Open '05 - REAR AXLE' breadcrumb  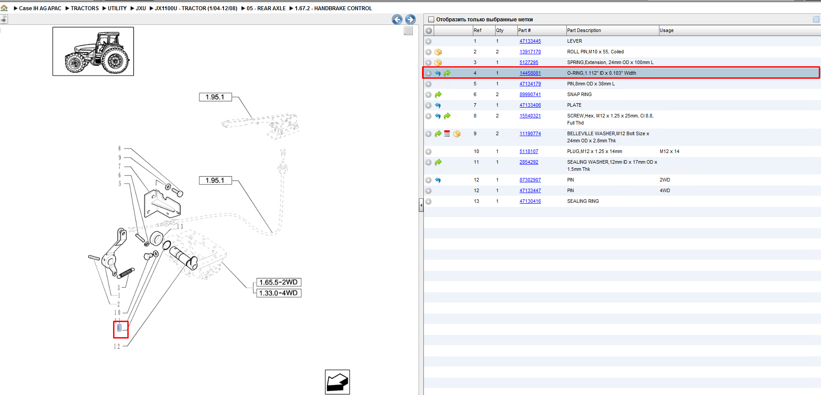pos(266,8)
